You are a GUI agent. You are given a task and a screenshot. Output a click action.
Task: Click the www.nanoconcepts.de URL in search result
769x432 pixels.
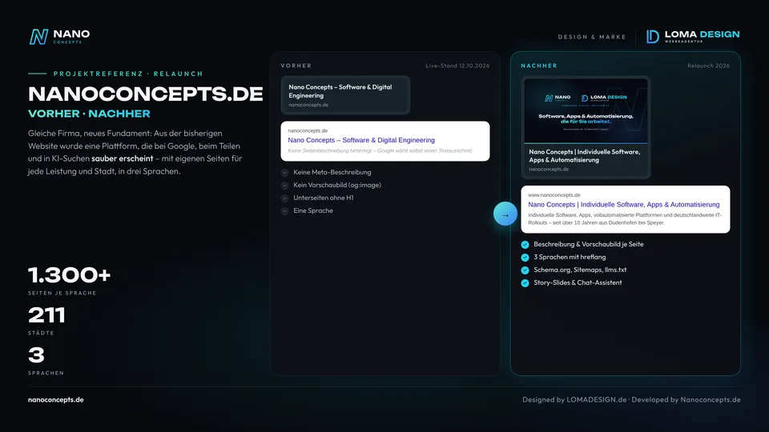coord(554,195)
